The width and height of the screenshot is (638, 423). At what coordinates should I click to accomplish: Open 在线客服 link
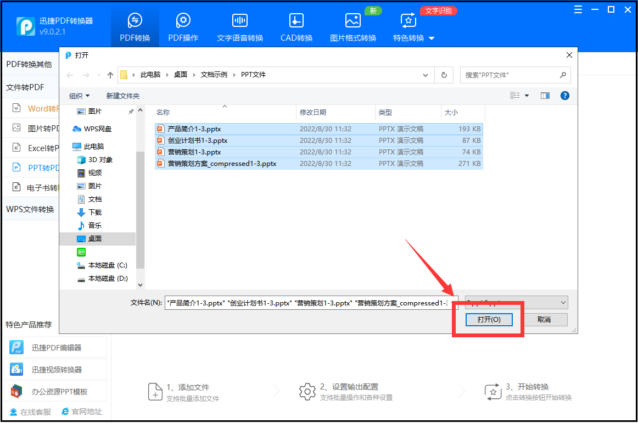tap(31, 412)
